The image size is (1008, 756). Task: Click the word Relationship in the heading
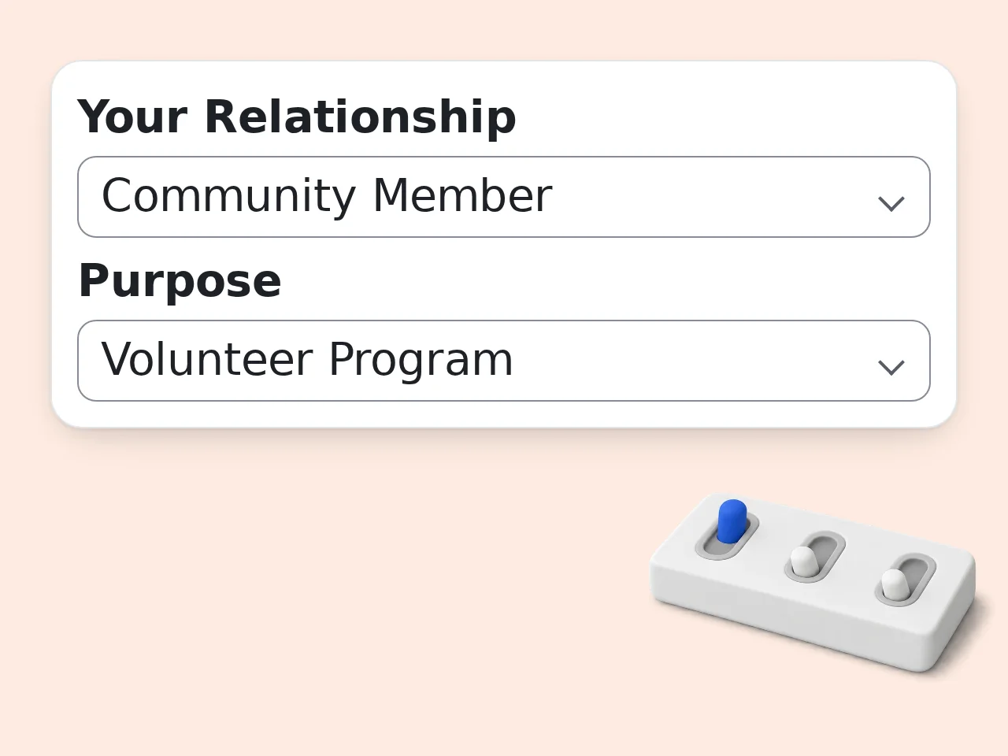[360, 117]
